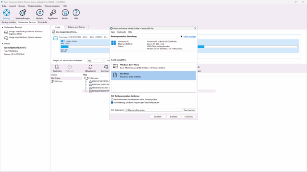
Task: Open Hilfe menu in Rescue Media Builder
Action: point(130,32)
